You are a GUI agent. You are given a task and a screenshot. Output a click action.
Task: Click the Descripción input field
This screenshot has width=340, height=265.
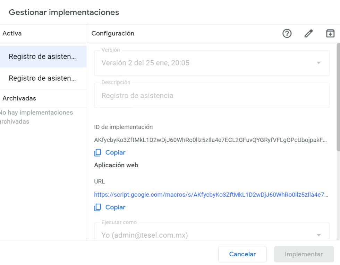pos(212,96)
